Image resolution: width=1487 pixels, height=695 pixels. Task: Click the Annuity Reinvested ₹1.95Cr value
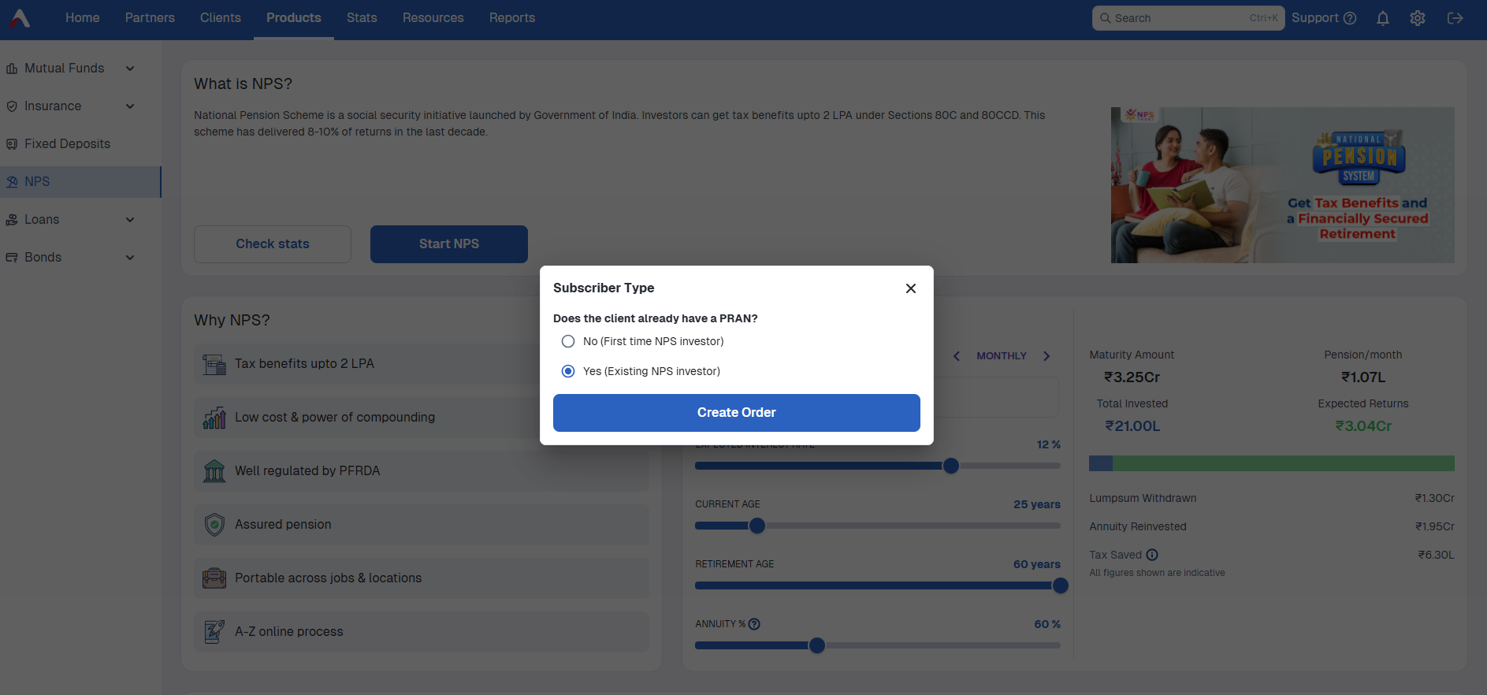coord(1435,526)
